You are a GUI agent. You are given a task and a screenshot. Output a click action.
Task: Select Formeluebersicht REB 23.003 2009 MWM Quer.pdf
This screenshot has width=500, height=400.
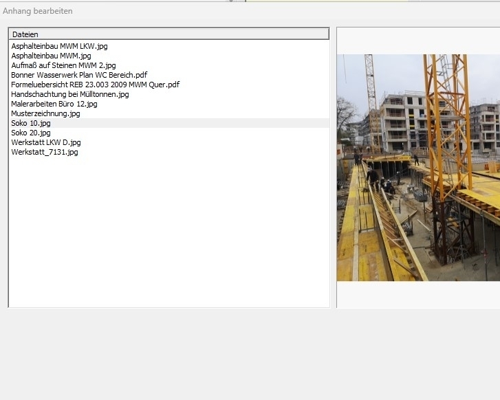(x=95, y=85)
